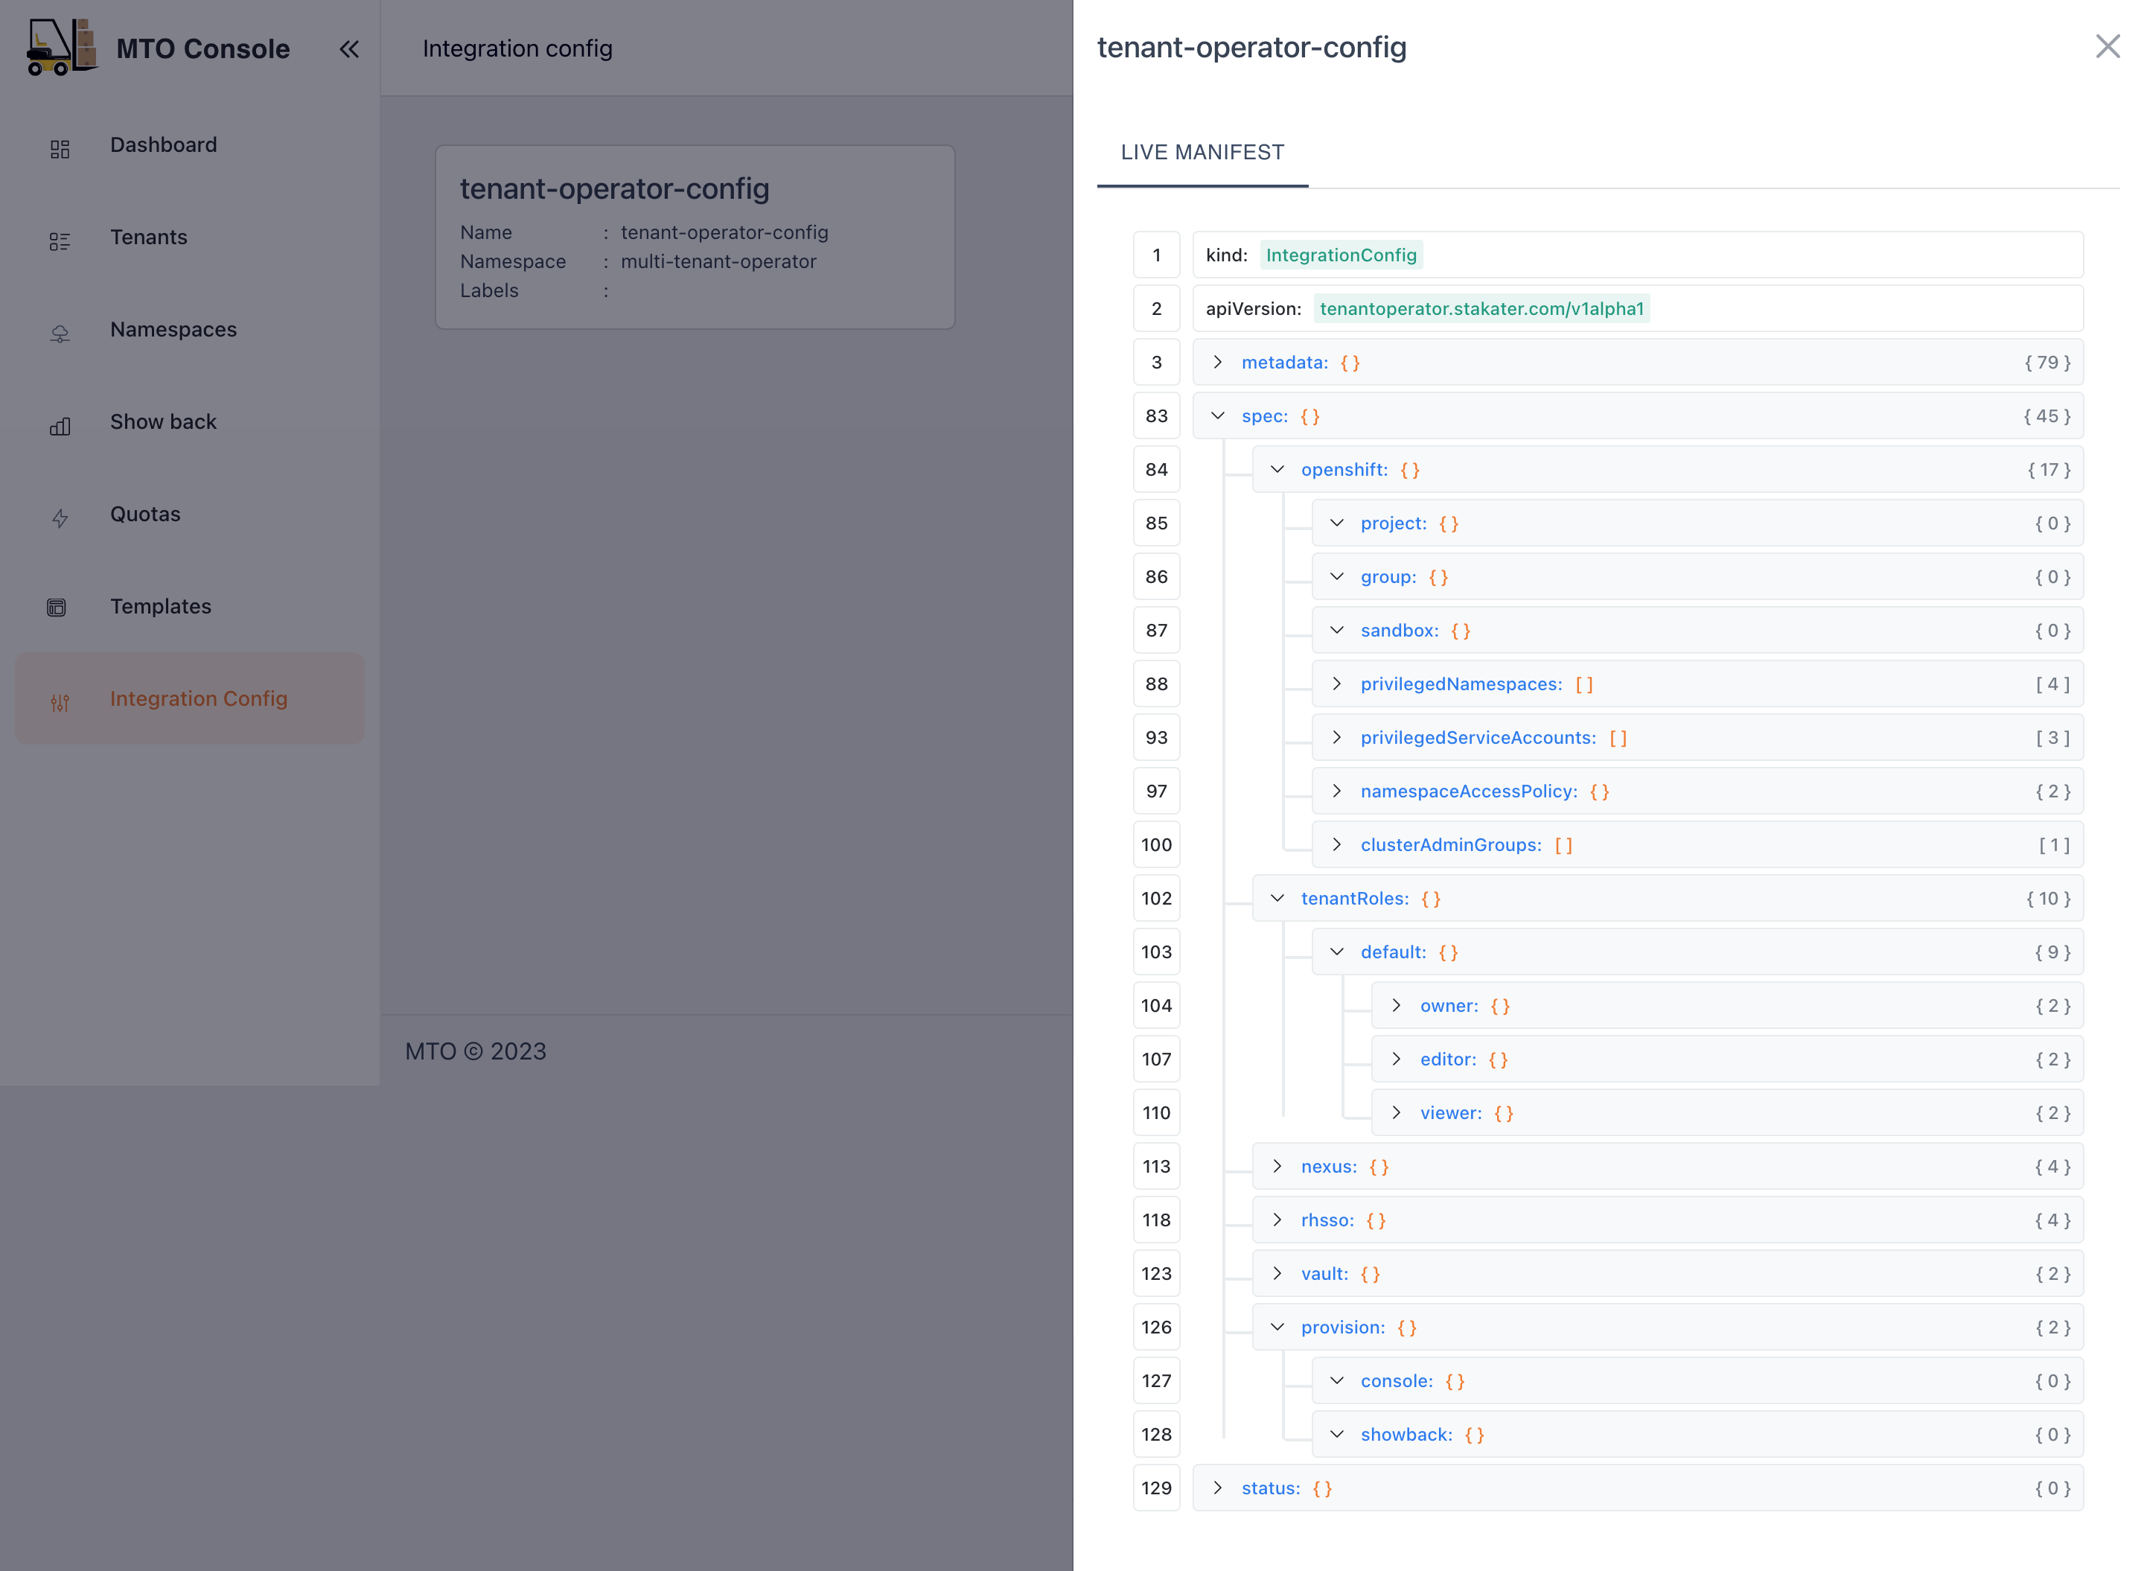Expand the metadata node
Viewport: 2144px width, 1571px height.
(x=1217, y=363)
